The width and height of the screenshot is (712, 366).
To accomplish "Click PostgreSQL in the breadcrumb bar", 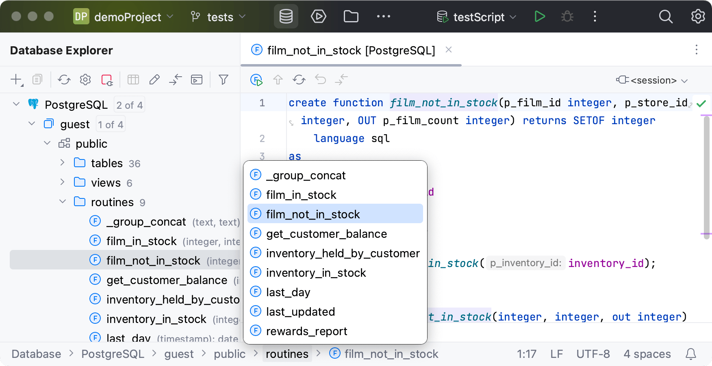I will (113, 354).
